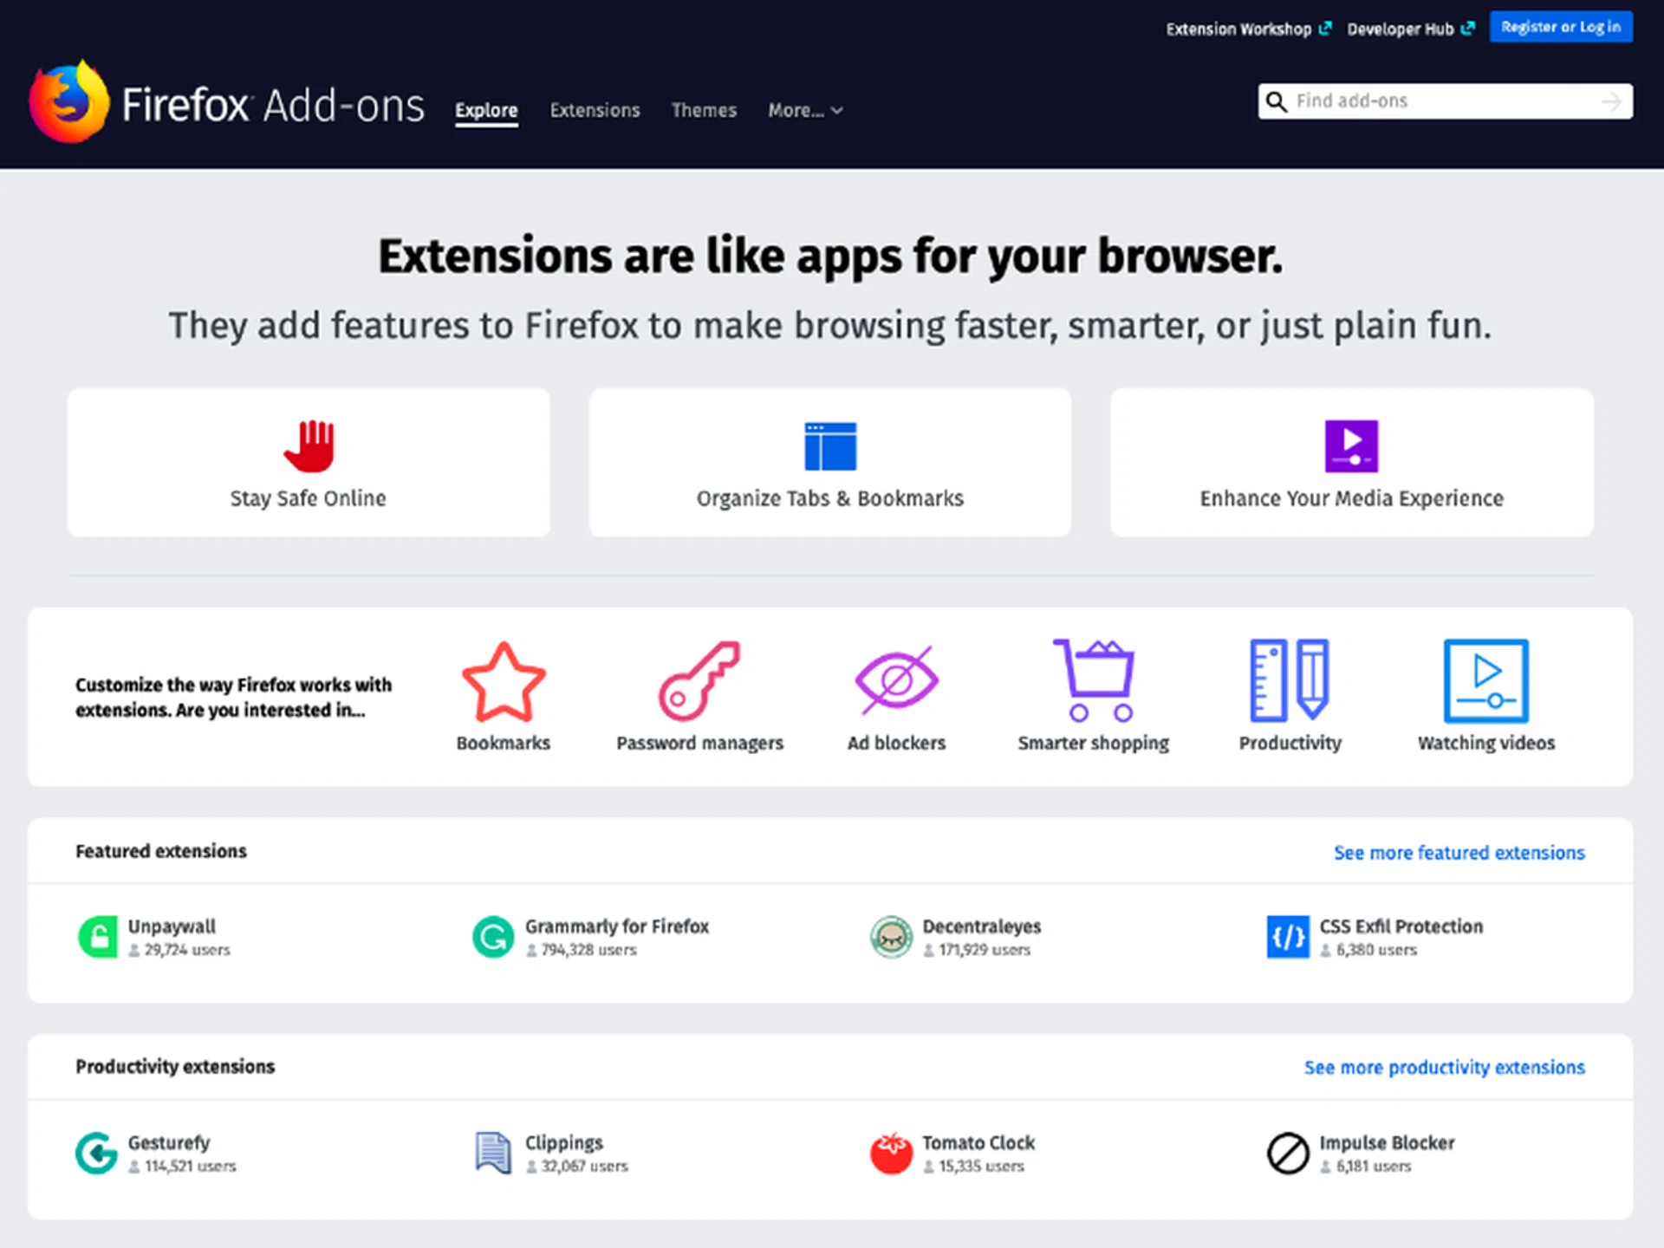Open the CSS Exfil Protection icon

click(x=1288, y=937)
